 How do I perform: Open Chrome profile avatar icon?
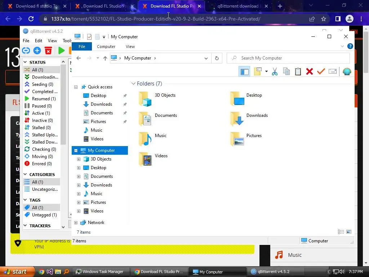click(350, 19)
